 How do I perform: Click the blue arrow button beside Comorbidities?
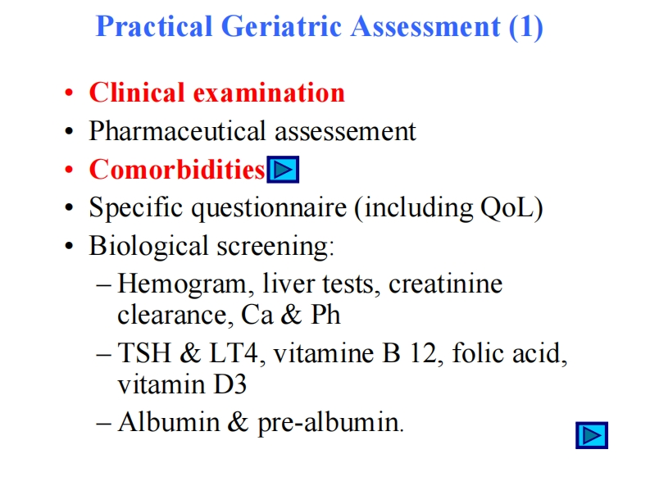283,170
